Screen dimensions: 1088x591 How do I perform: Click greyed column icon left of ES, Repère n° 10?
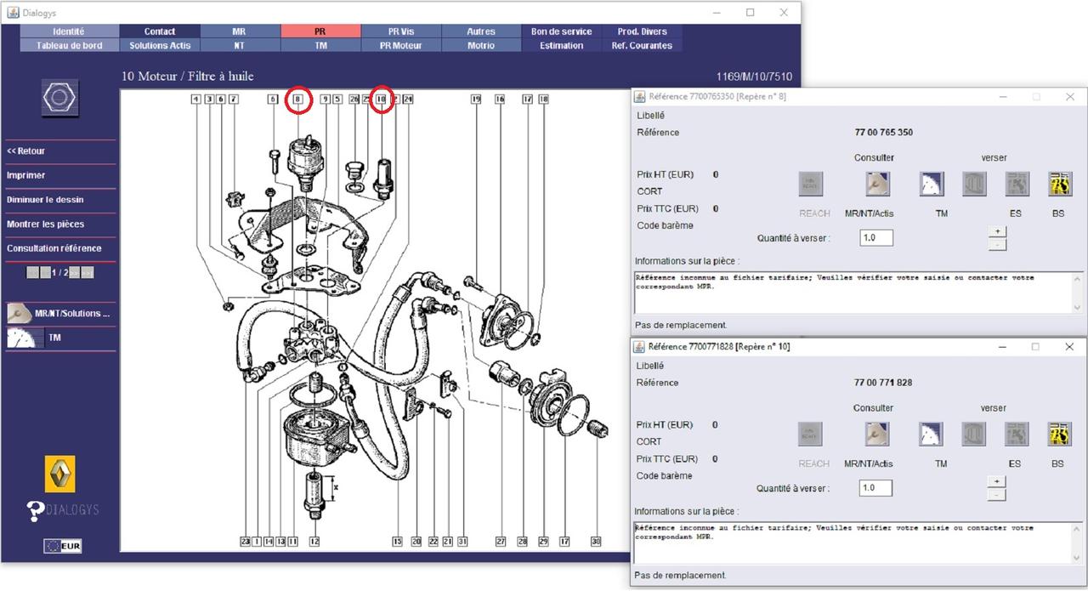(x=974, y=434)
